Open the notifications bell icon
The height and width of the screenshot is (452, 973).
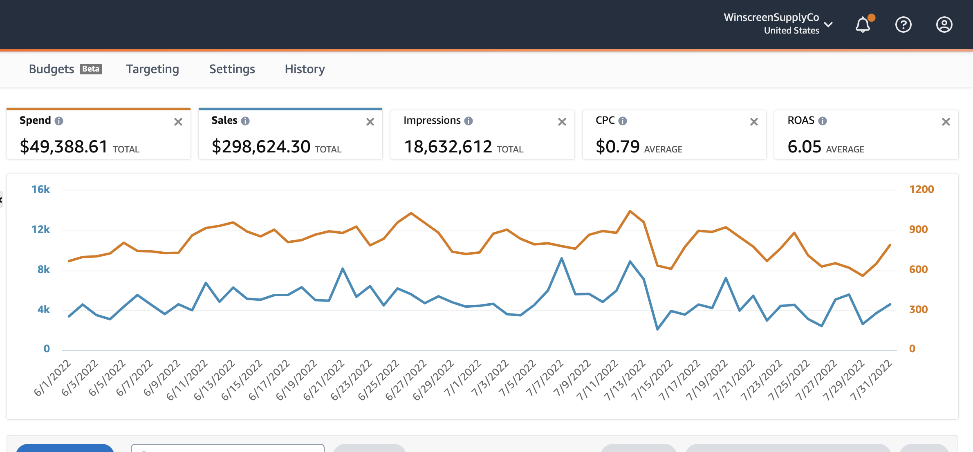click(x=863, y=25)
